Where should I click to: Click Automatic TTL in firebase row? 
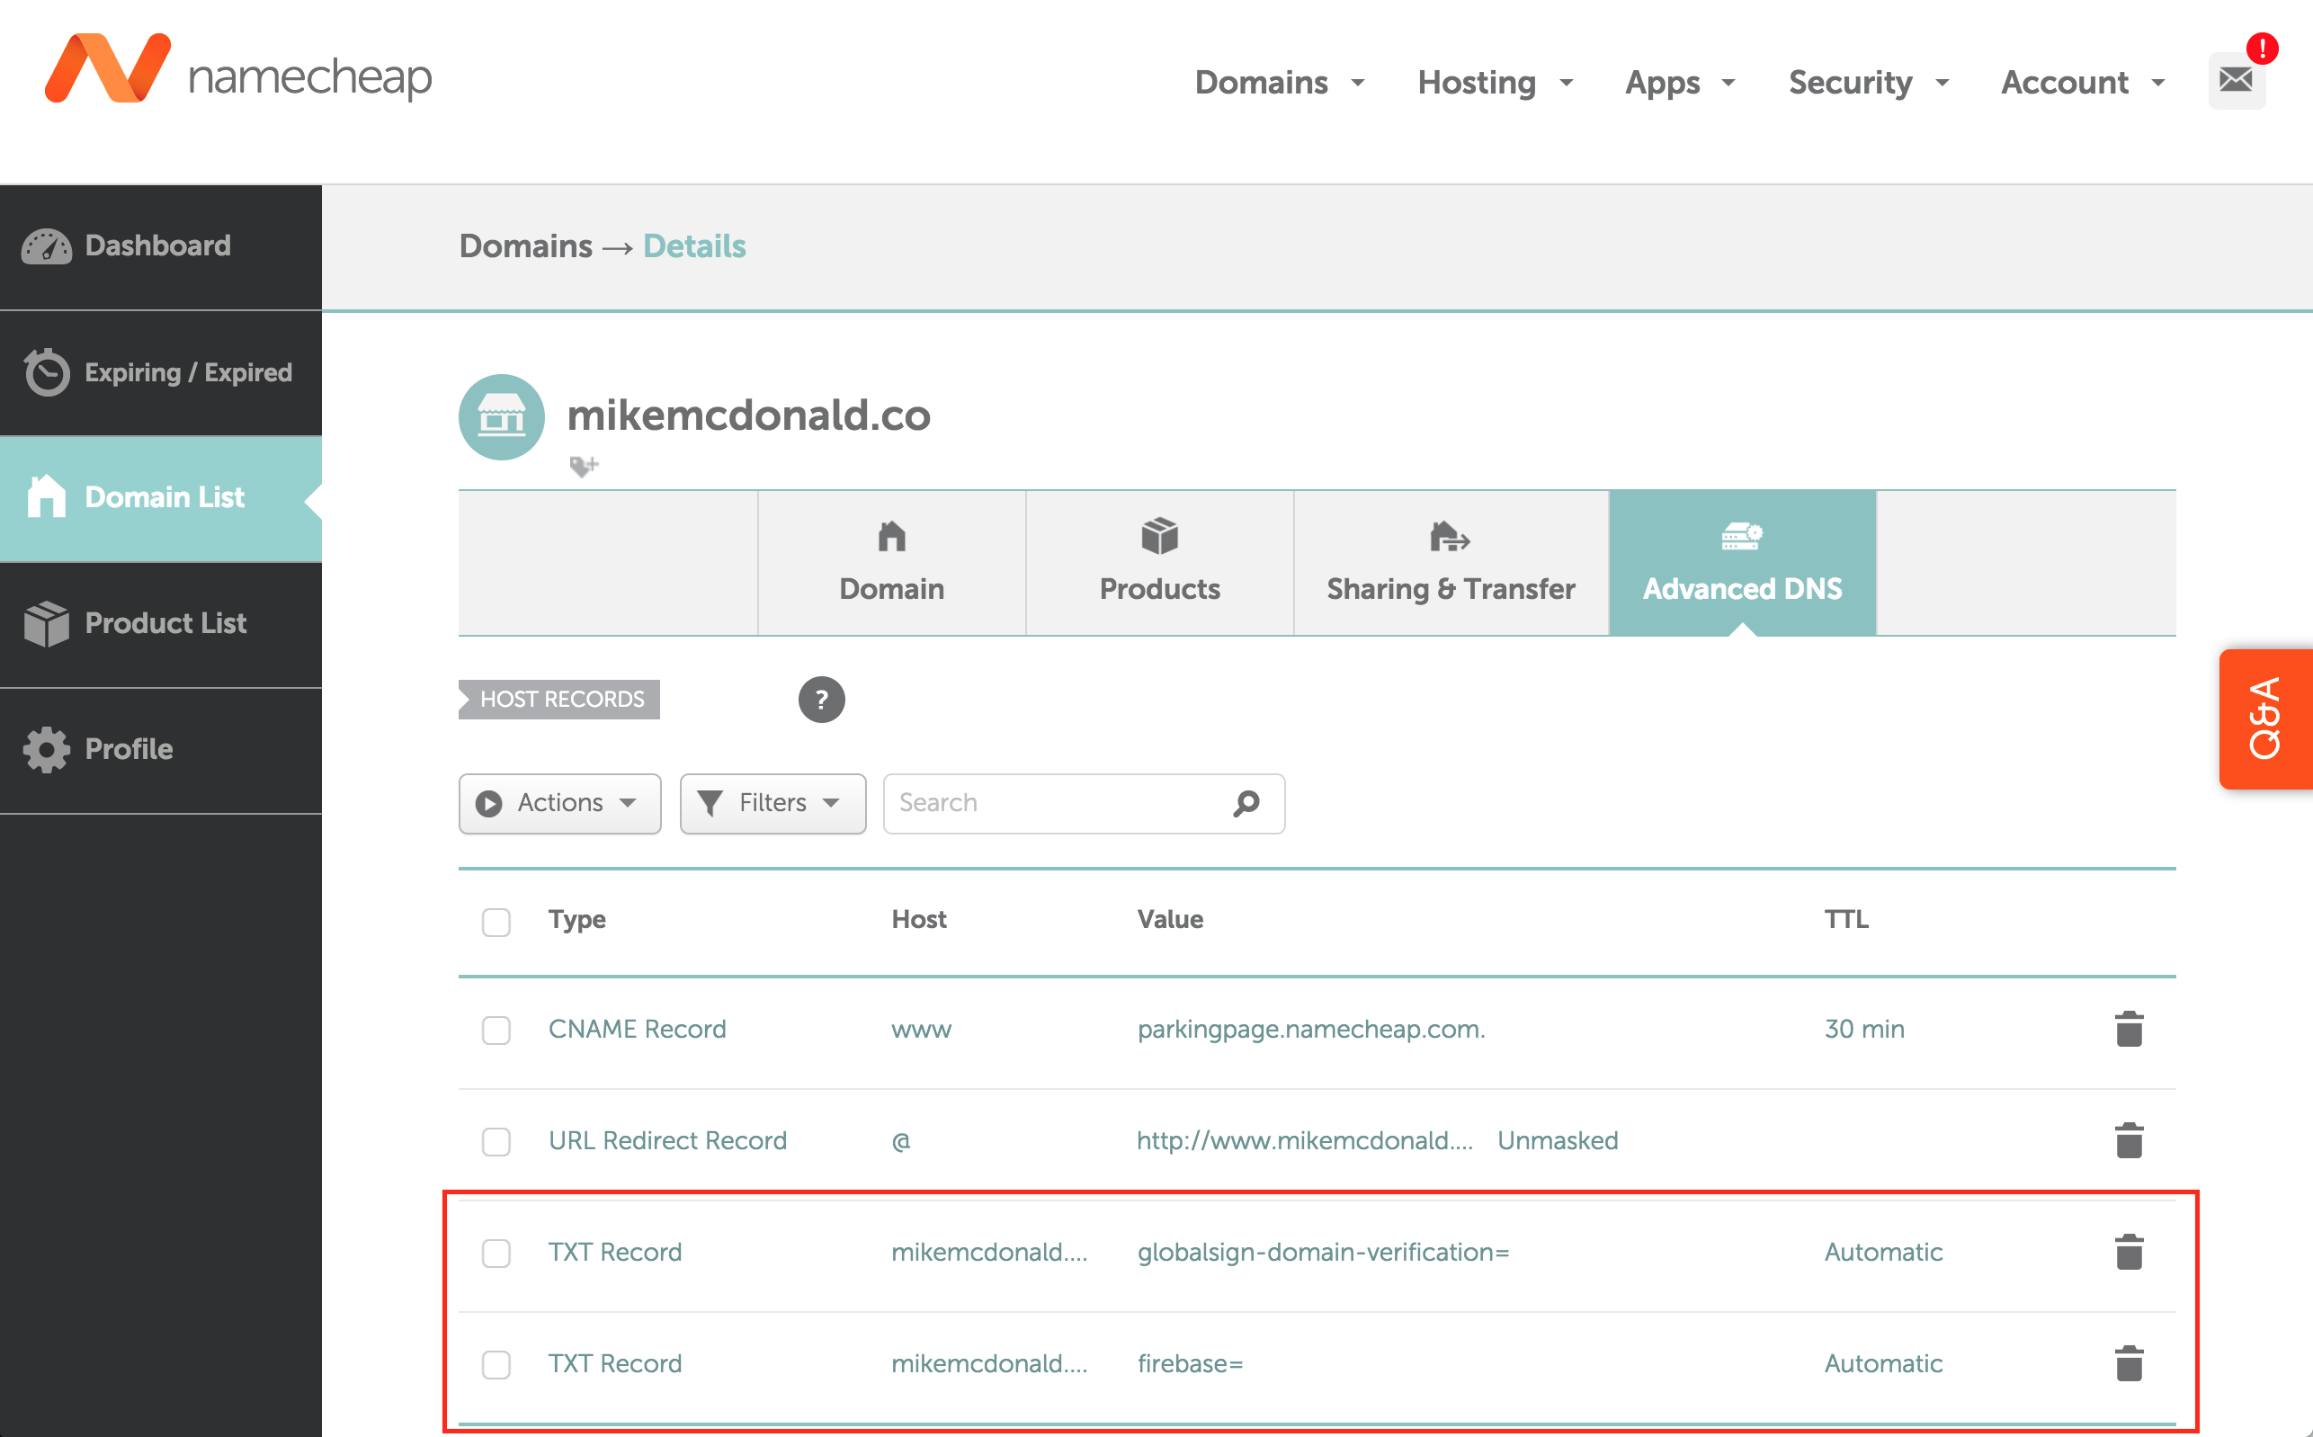click(1883, 1364)
